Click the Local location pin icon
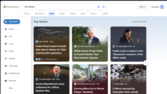This screenshot has height=94, width=167. pos(6,44)
